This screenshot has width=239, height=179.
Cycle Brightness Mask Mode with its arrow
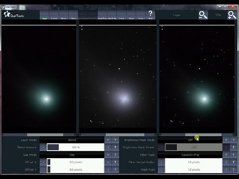226,140
